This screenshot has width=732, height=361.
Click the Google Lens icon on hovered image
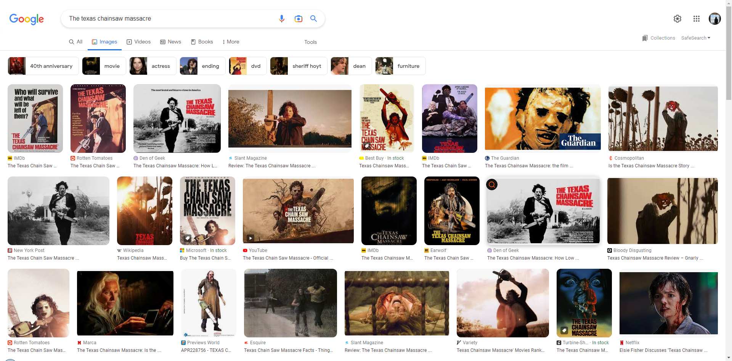[492, 185]
